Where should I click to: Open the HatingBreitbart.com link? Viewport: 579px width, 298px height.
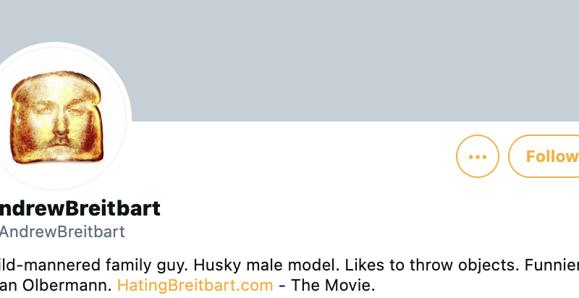click(x=195, y=285)
